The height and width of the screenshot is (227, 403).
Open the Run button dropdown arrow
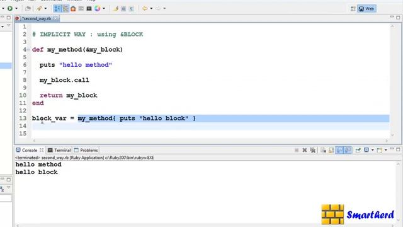(x=16, y=8)
